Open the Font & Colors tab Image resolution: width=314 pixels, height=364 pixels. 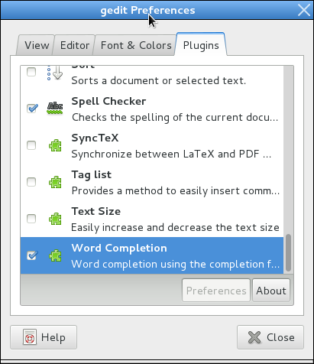(136, 45)
